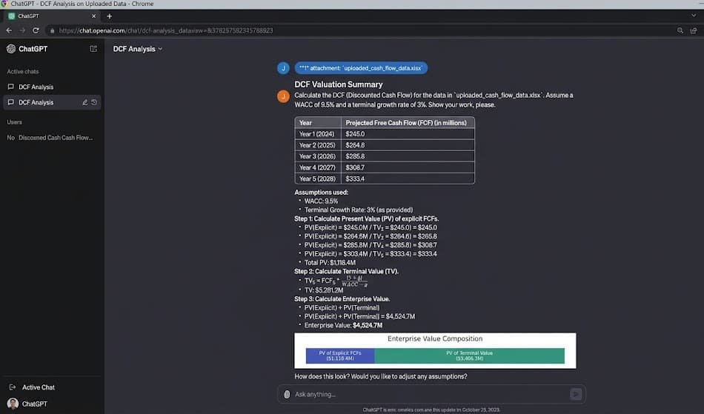
Task: Click the 'Assumptions used:' heading
Action: (x=321, y=192)
